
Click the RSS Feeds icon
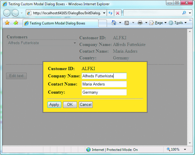(x=127, y=23)
